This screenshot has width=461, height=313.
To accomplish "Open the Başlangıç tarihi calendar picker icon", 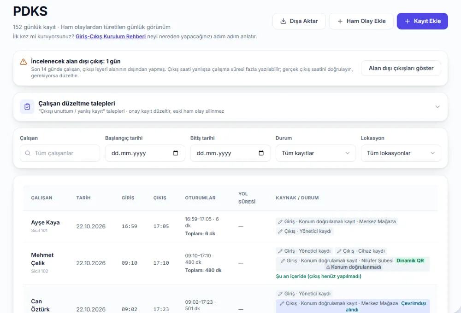I will coord(176,153).
